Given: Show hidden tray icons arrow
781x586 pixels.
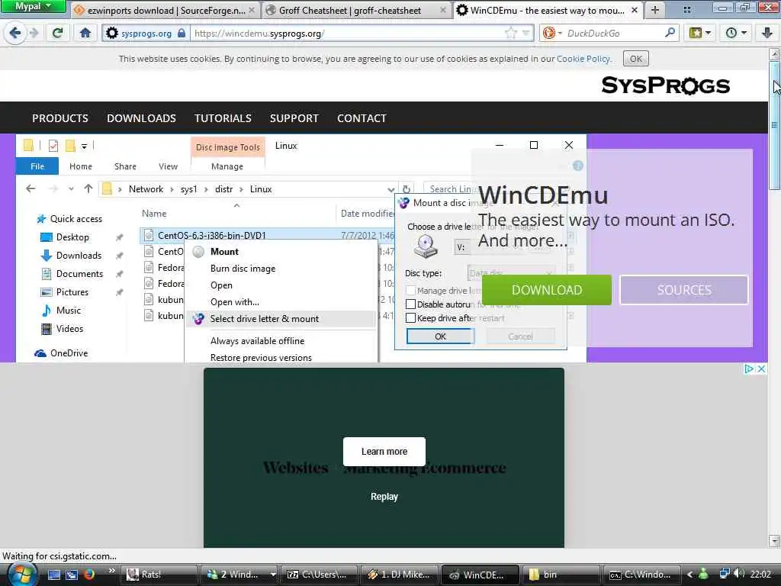Looking at the screenshot, I should [x=689, y=575].
